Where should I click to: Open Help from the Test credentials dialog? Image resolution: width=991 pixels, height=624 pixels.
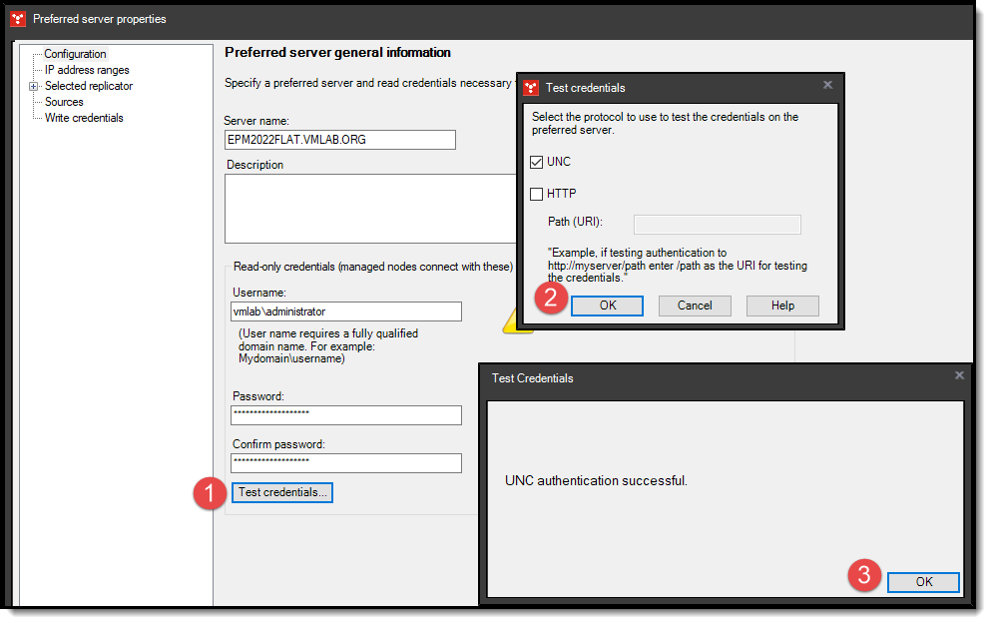(x=782, y=306)
